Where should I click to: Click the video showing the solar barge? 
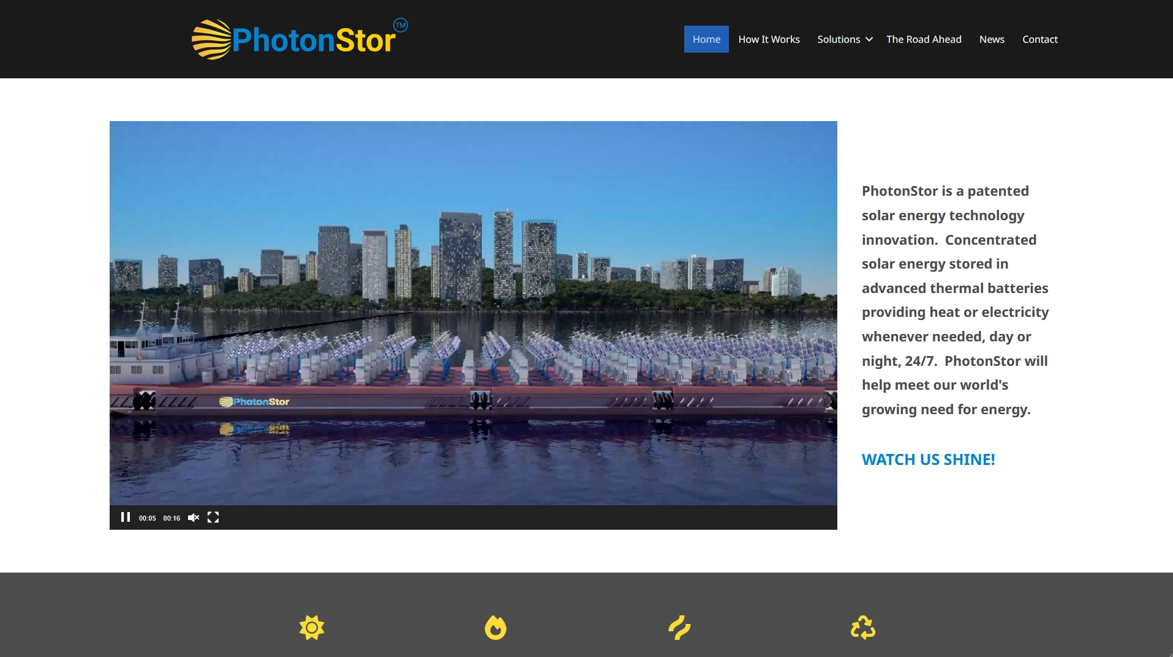point(473,313)
